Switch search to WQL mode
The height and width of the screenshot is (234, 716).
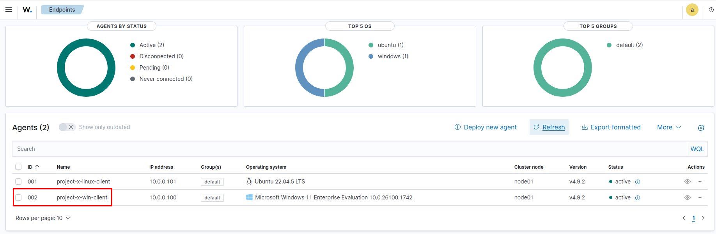(697, 149)
